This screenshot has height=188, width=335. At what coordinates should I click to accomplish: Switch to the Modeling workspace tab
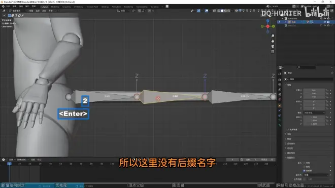pyautogui.click(x=55, y=7)
